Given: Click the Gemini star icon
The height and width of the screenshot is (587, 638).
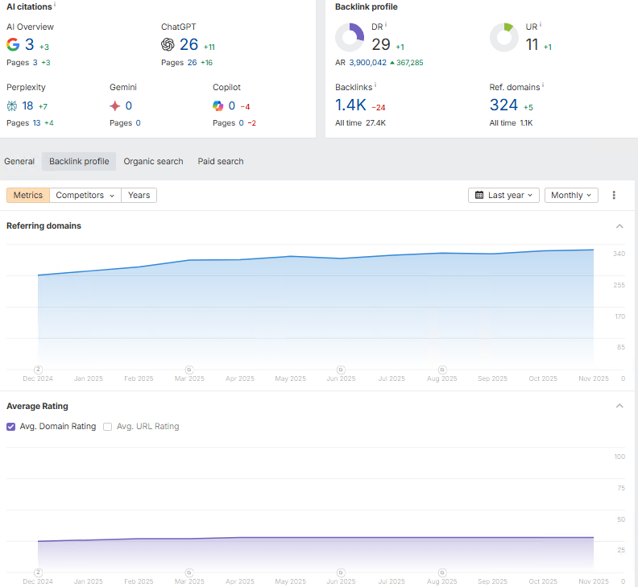Looking at the screenshot, I should point(115,106).
